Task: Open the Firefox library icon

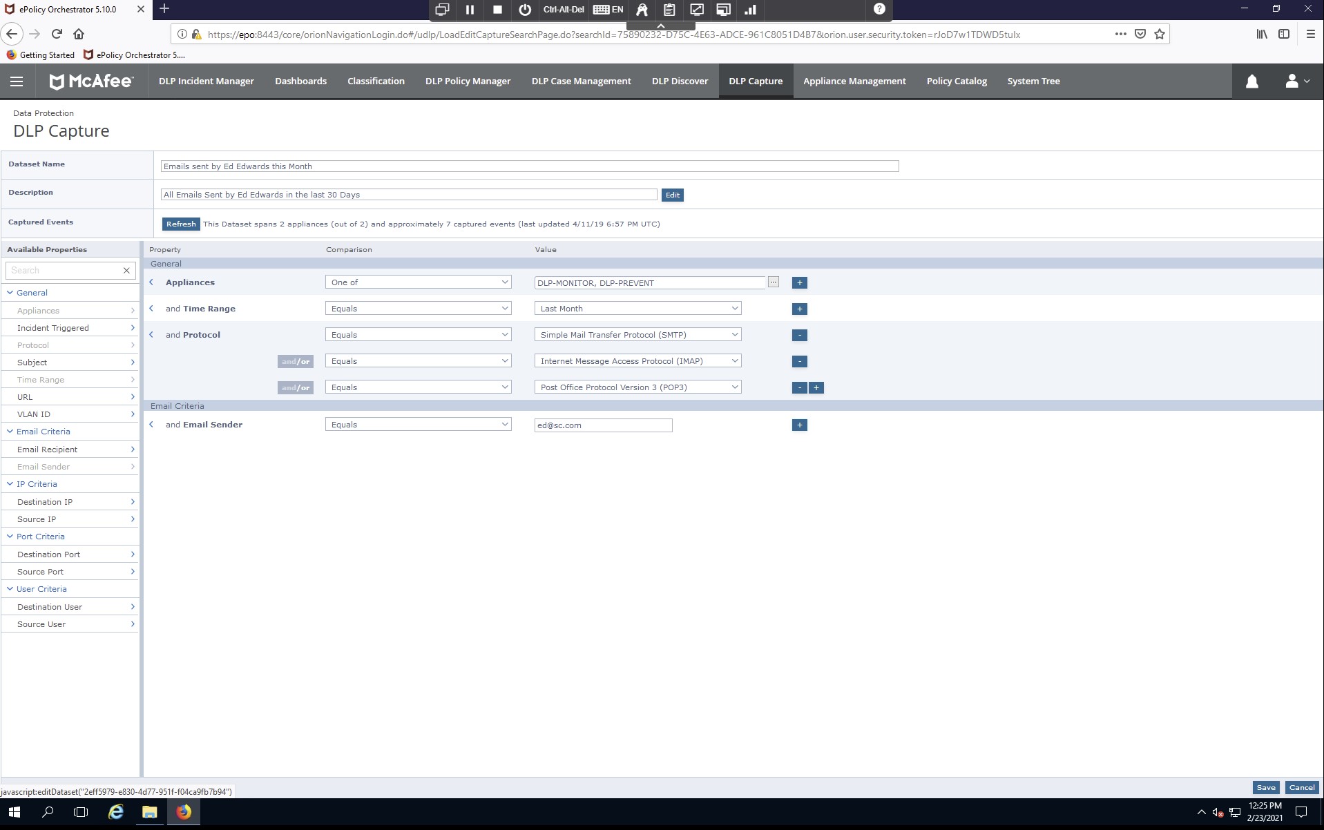Action: 1262,34
